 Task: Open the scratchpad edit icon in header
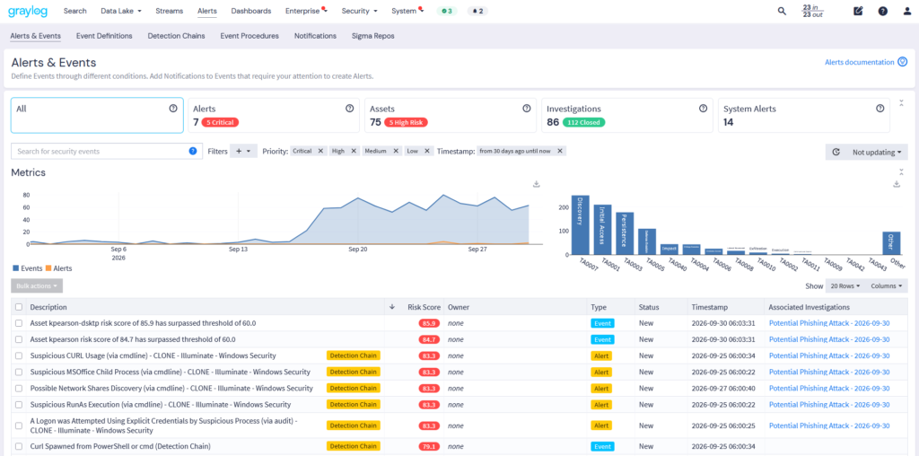858,11
